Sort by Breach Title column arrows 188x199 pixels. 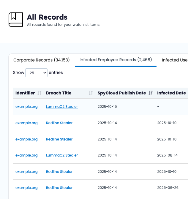click(x=91, y=93)
